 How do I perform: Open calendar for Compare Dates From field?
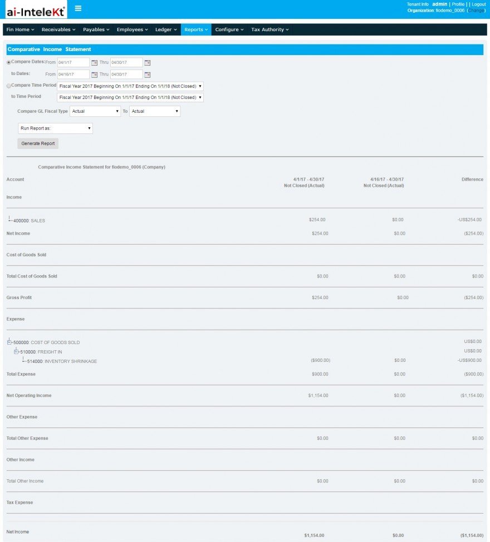point(94,63)
